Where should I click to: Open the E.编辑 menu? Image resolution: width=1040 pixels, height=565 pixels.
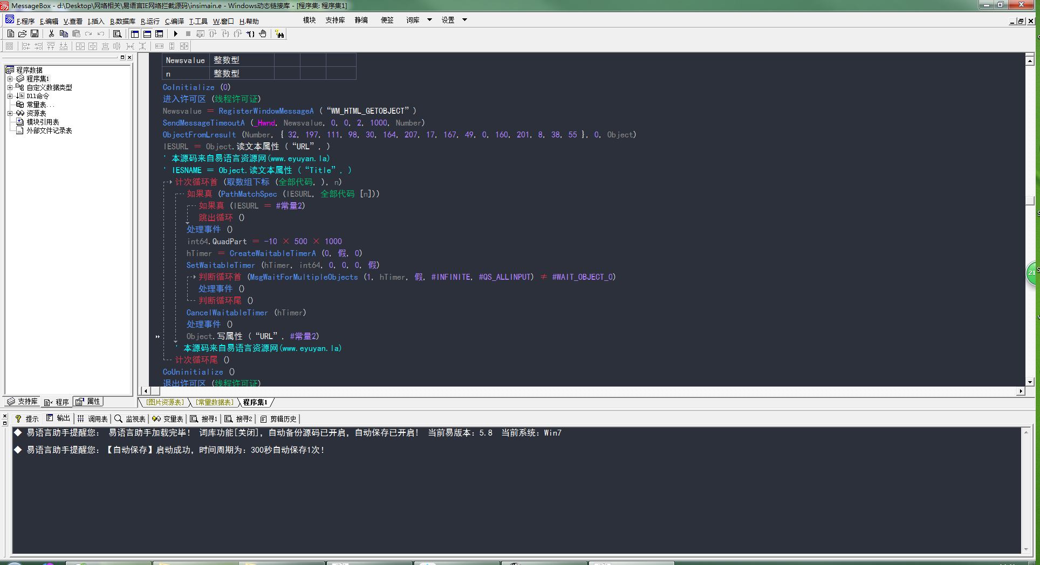tap(49, 21)
